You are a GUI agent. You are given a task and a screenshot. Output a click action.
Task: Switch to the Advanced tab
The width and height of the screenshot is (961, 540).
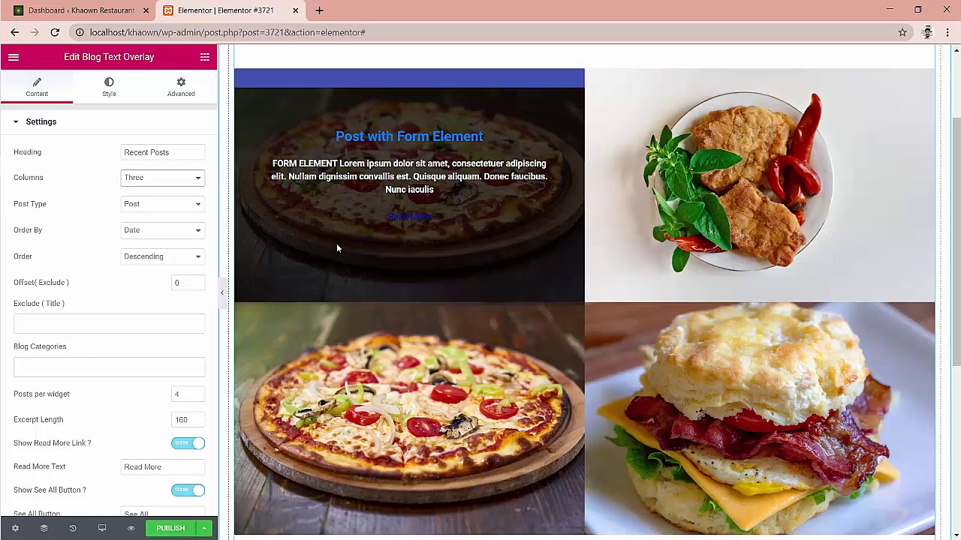181,87
